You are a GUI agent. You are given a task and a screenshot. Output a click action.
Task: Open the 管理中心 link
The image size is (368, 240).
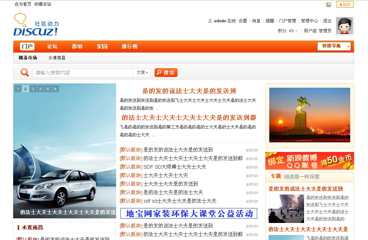click(x=309, y=21)
